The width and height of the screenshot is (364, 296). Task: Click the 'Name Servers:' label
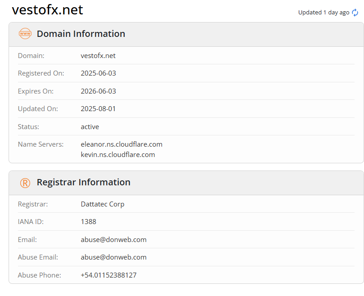point(40,144)
